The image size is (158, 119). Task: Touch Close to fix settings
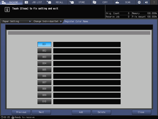point(141,112)
